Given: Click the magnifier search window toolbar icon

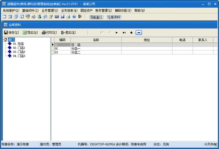Looking at the screenshot, I should 22,17.
